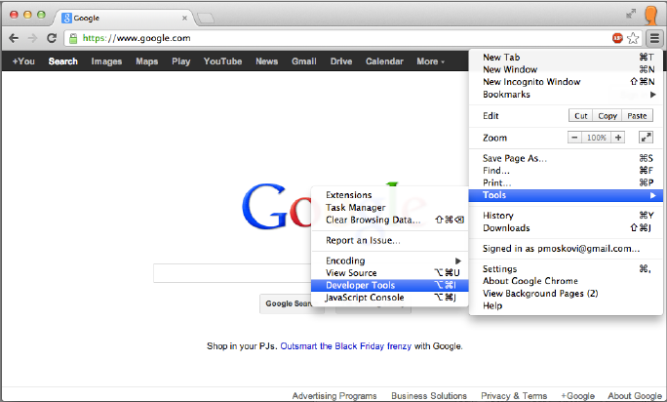Open the Chrome hamburger menu button
This screenshot has width=667, height=402.
654,38
